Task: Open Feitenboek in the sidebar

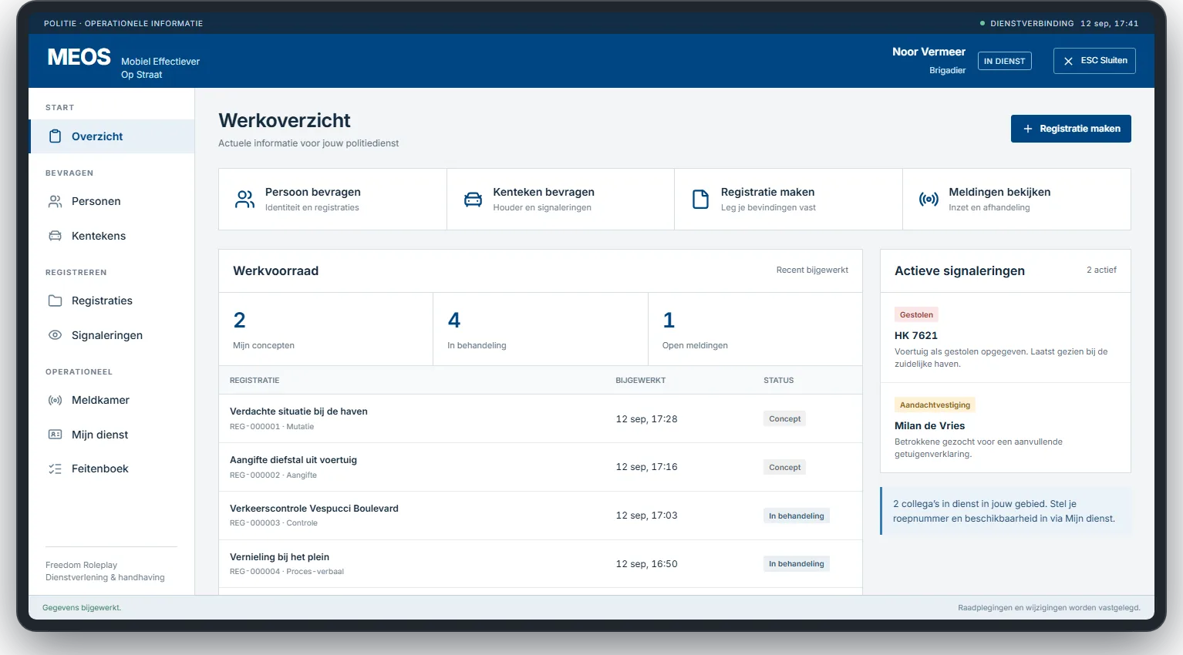Action: click(112, 469)
